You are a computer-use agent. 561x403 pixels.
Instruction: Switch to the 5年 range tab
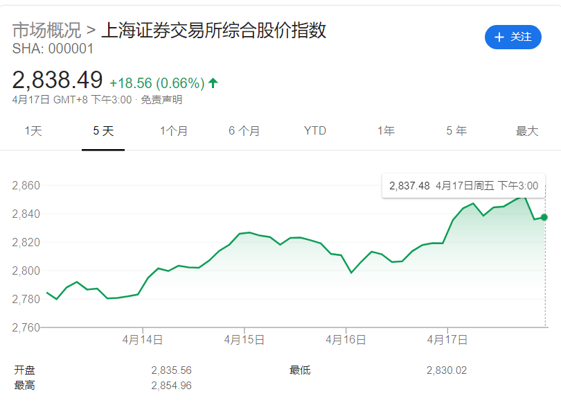pyautogui.click(x=456, y=131)
